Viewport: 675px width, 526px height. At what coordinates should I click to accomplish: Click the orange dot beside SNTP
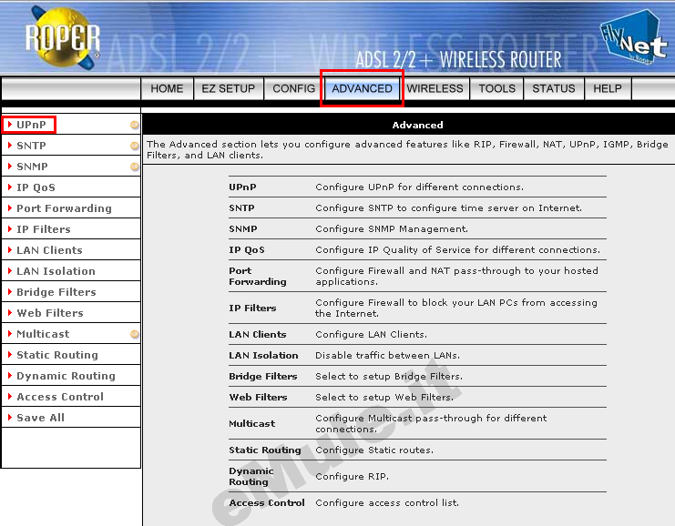(x=135, y=146)
